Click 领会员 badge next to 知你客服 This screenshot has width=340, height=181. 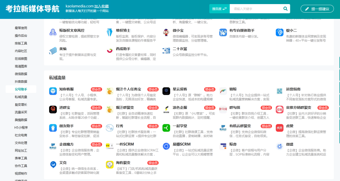96,89
